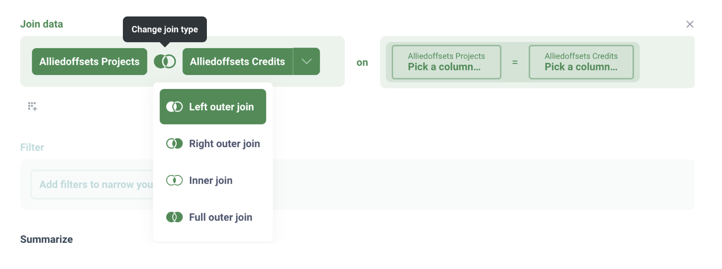Open the Alliedoffsets Credits column picker
Image resolution: width=722 pixels, height=269 pixels.
tap(581, 62)
